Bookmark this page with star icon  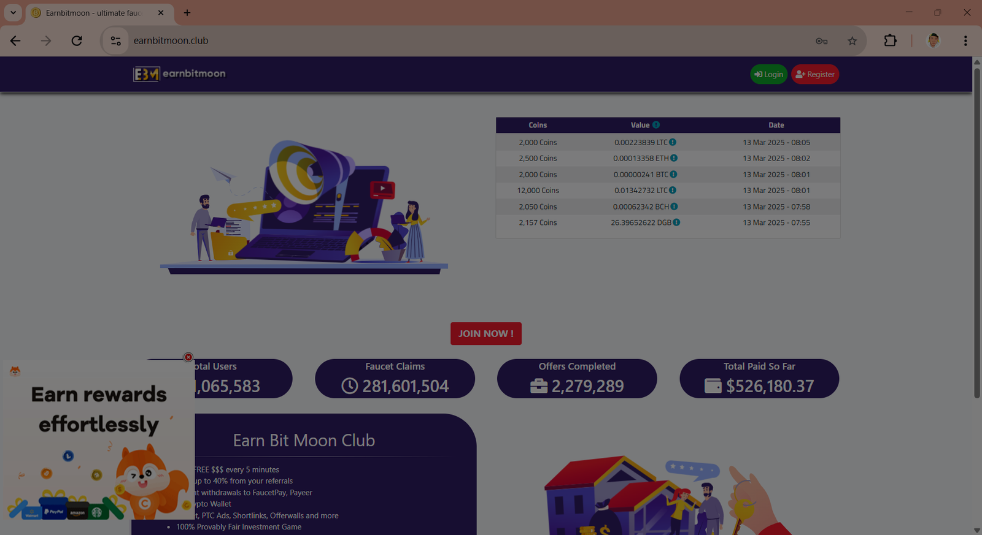[x=852, y=41]
